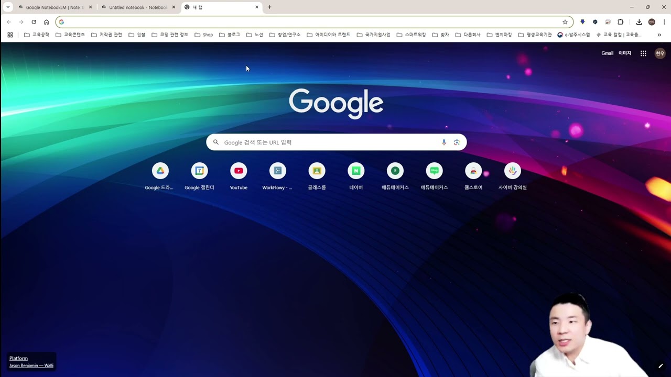The image size is (671, 377).
Task: Expand the 찾자 bookmark folder
Action: point(441,35)
